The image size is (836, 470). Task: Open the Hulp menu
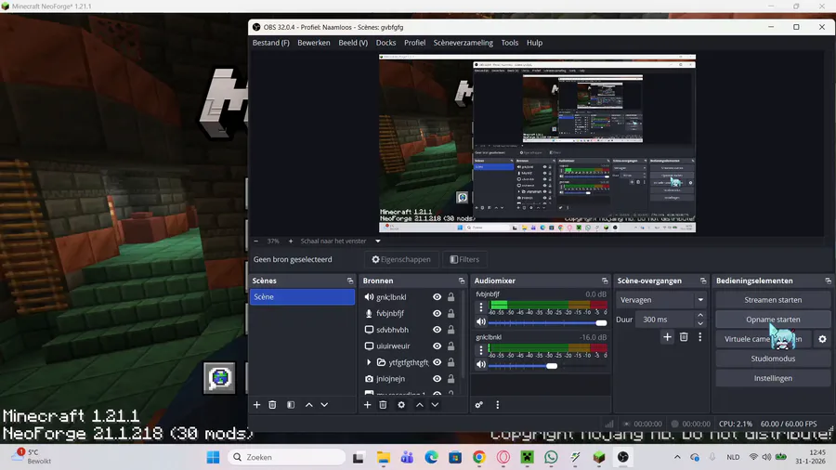click(534, 43)
